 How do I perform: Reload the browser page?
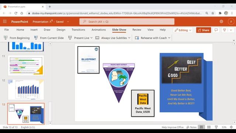tap(16, 13)
